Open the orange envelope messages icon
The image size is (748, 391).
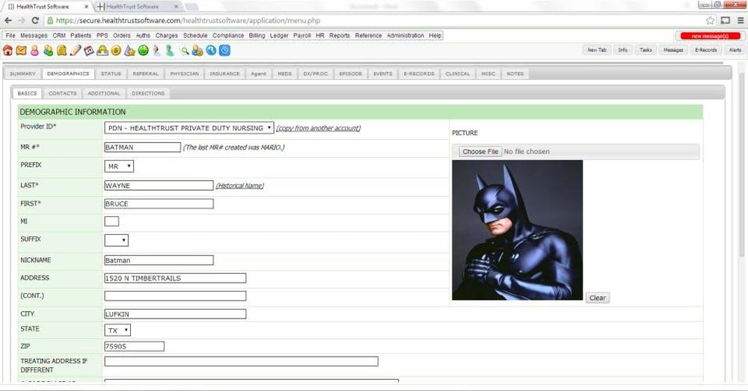(21, 51)
